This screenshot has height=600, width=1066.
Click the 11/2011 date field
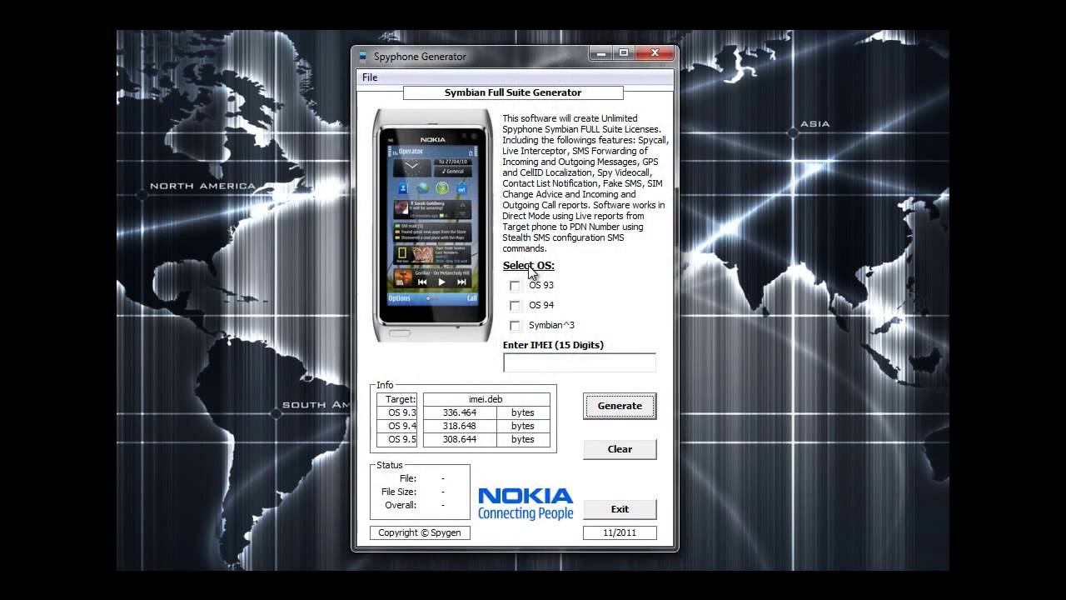(x=620, y=532)
